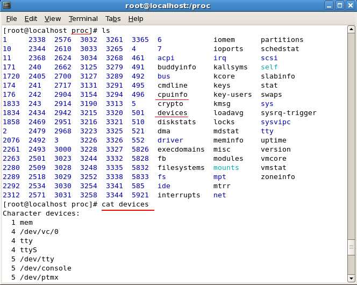Screen dimensions: 357x285
Task: Click the underlined cpuinfo entry
Action: pyautogui.click(x=173, y=95)
